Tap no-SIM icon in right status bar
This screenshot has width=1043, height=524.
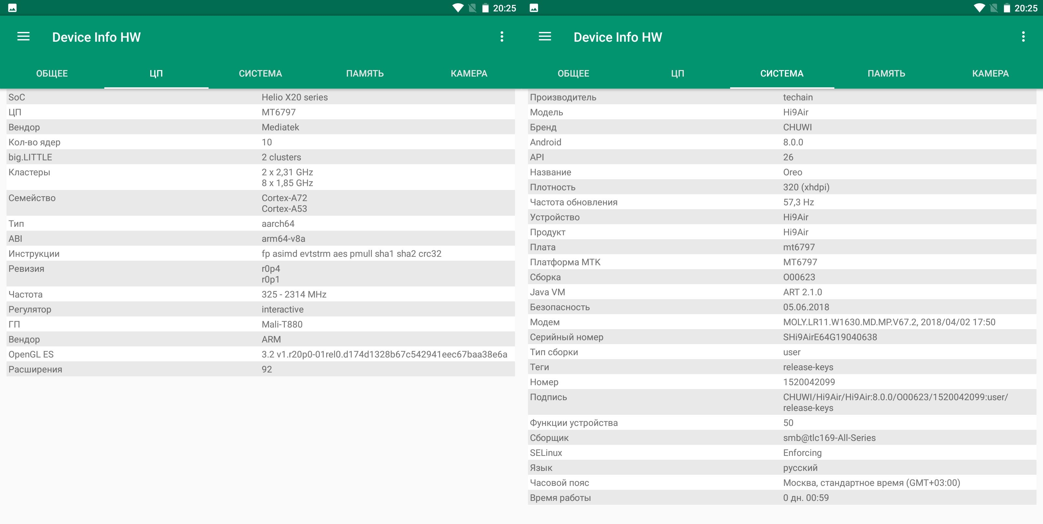(993, 8)
